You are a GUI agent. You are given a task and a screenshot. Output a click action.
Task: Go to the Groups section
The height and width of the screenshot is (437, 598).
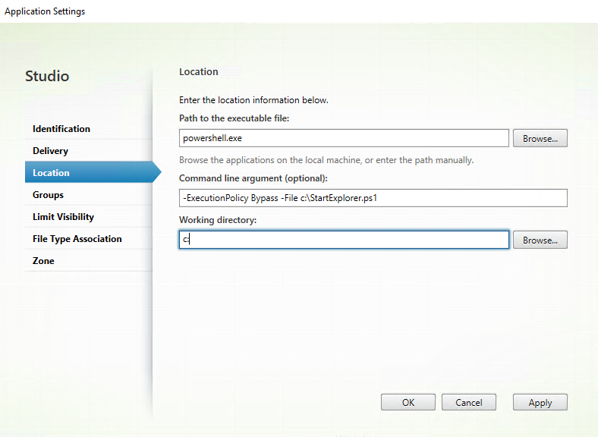point(48,195)
